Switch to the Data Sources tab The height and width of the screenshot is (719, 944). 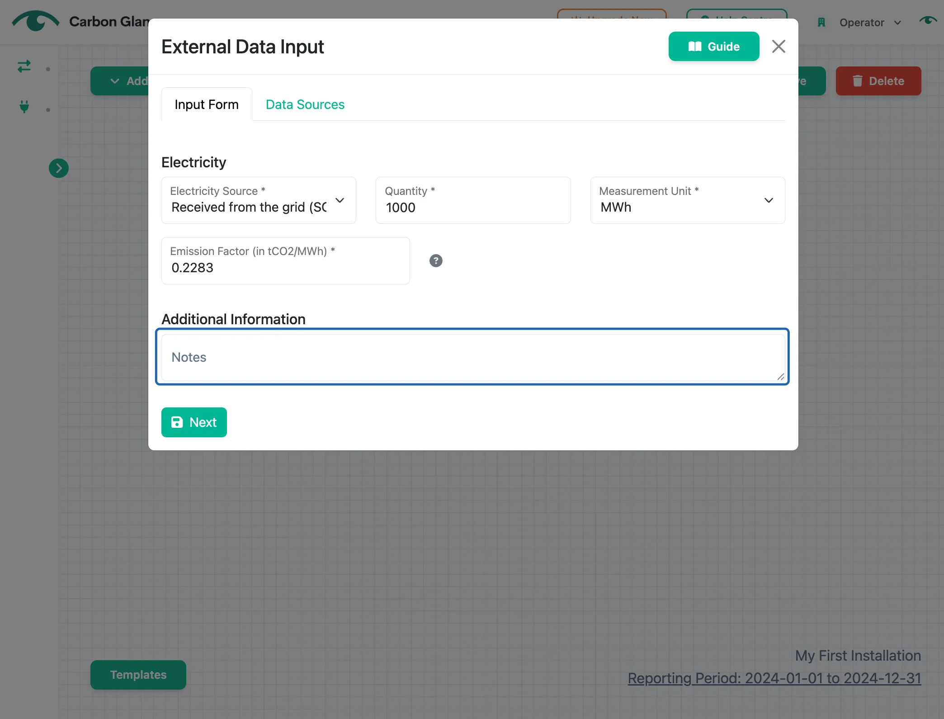(x=305, y=104)
